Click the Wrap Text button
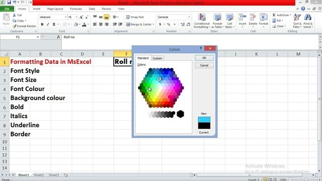 [135, 17]
